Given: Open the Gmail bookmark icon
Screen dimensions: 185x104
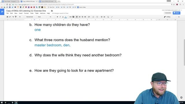Looking at the screenshot, I should click(x=2, y=7).
